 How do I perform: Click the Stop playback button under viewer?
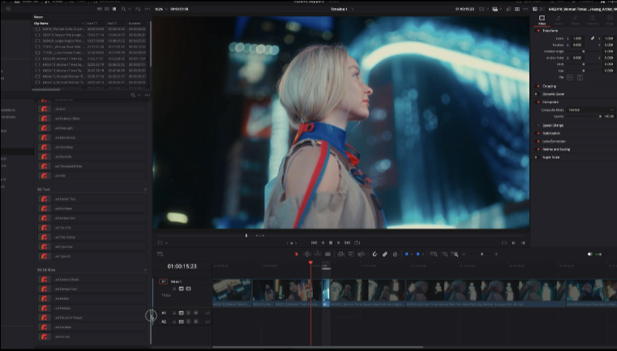coord(331,242)
